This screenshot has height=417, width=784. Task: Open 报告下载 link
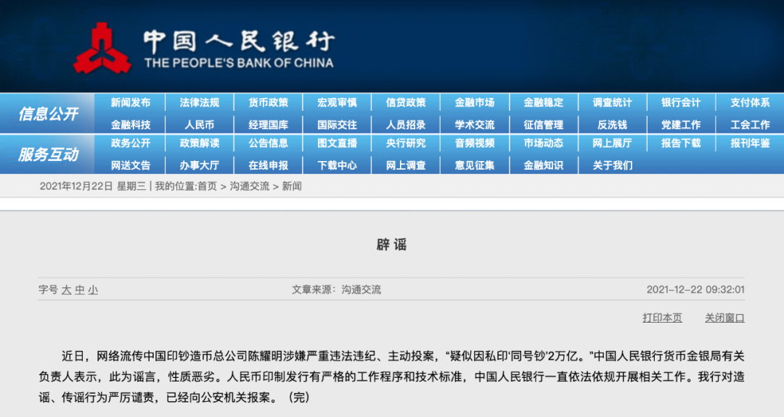[x=681, y=144]
